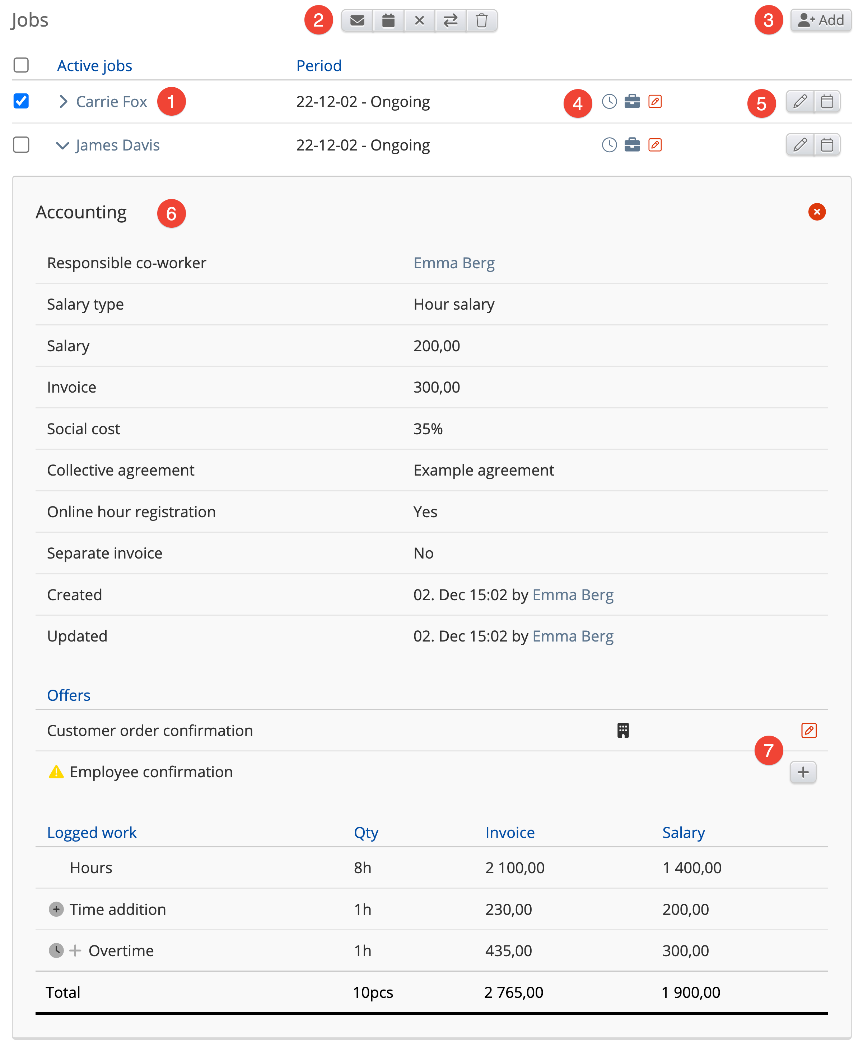The image size is (863, 1051).
Task: Toggle the select-all checkbox beside Active jobs
Action: click(21, 65)
